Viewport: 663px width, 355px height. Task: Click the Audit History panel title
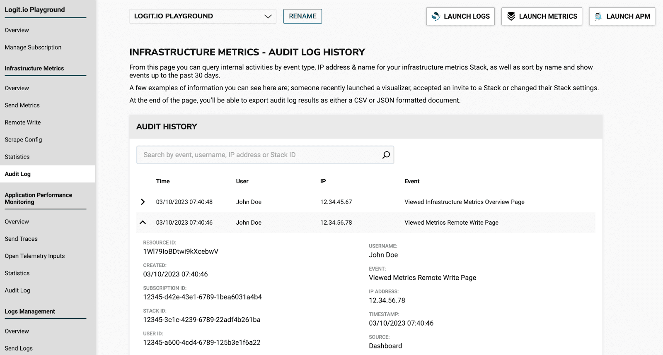(x=167, y=127)
